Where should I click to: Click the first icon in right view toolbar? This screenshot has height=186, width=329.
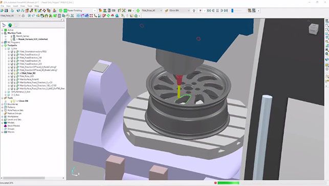point(327,21)
